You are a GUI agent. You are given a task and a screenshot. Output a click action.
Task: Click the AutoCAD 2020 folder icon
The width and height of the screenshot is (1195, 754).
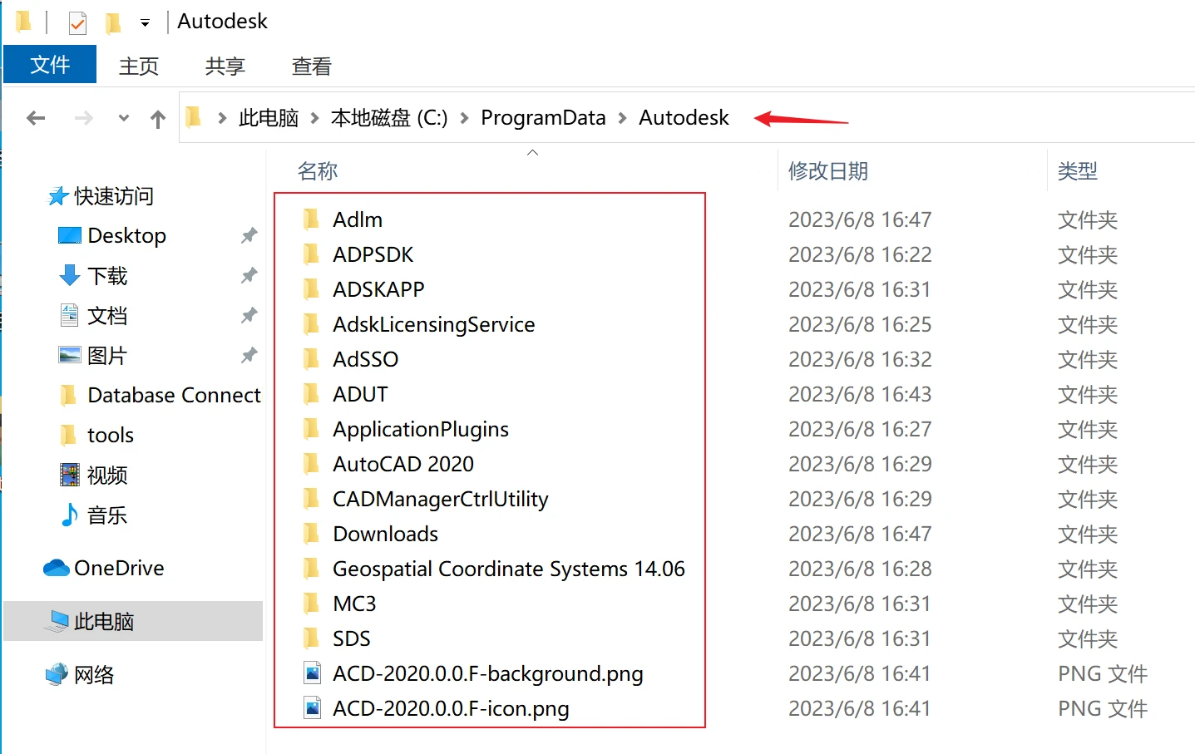(x=312, y=464)
